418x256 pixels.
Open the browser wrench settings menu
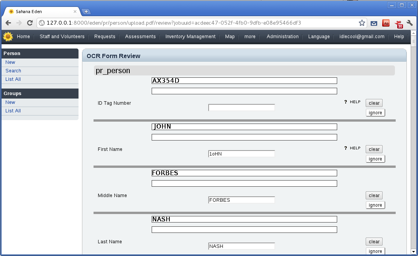pos(410,23)
